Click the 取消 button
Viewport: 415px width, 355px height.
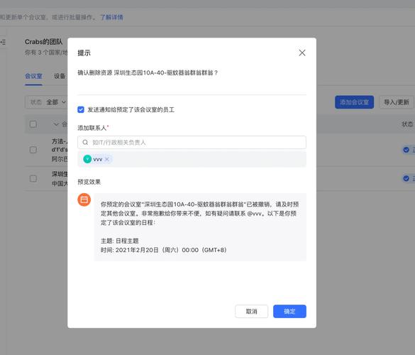[251, 311]
